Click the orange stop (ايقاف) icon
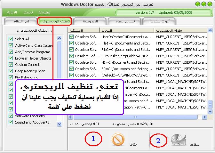The height and width of the screenshot is (153, 215). pyautogui.click(x=118, y=140)
